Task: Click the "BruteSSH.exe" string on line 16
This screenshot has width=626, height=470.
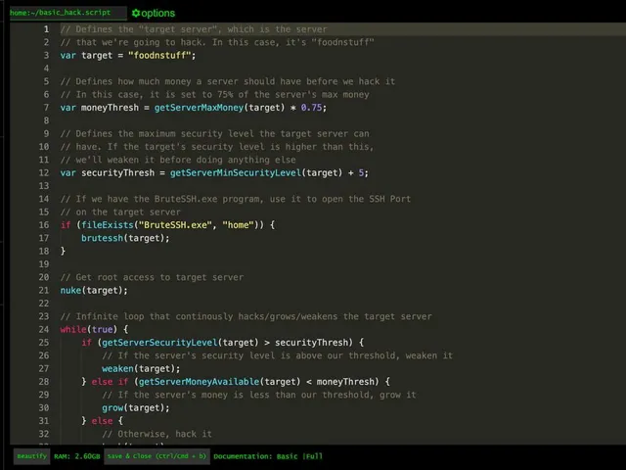Action: coord(175,225)
